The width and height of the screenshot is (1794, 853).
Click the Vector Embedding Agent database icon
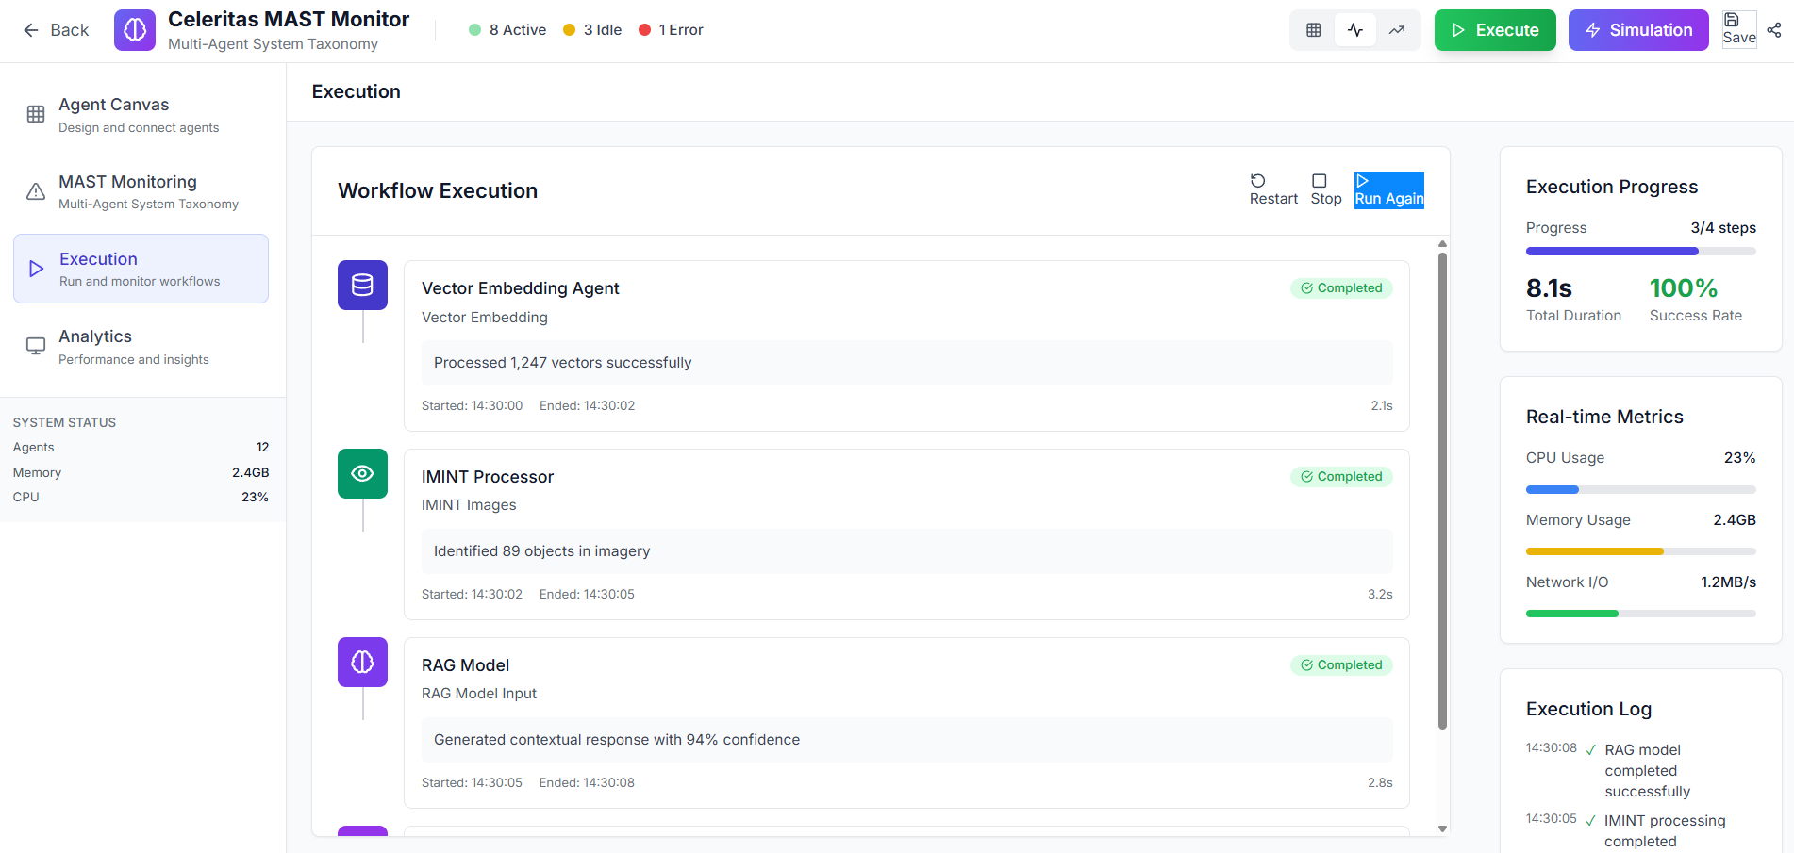click(362, 285)
